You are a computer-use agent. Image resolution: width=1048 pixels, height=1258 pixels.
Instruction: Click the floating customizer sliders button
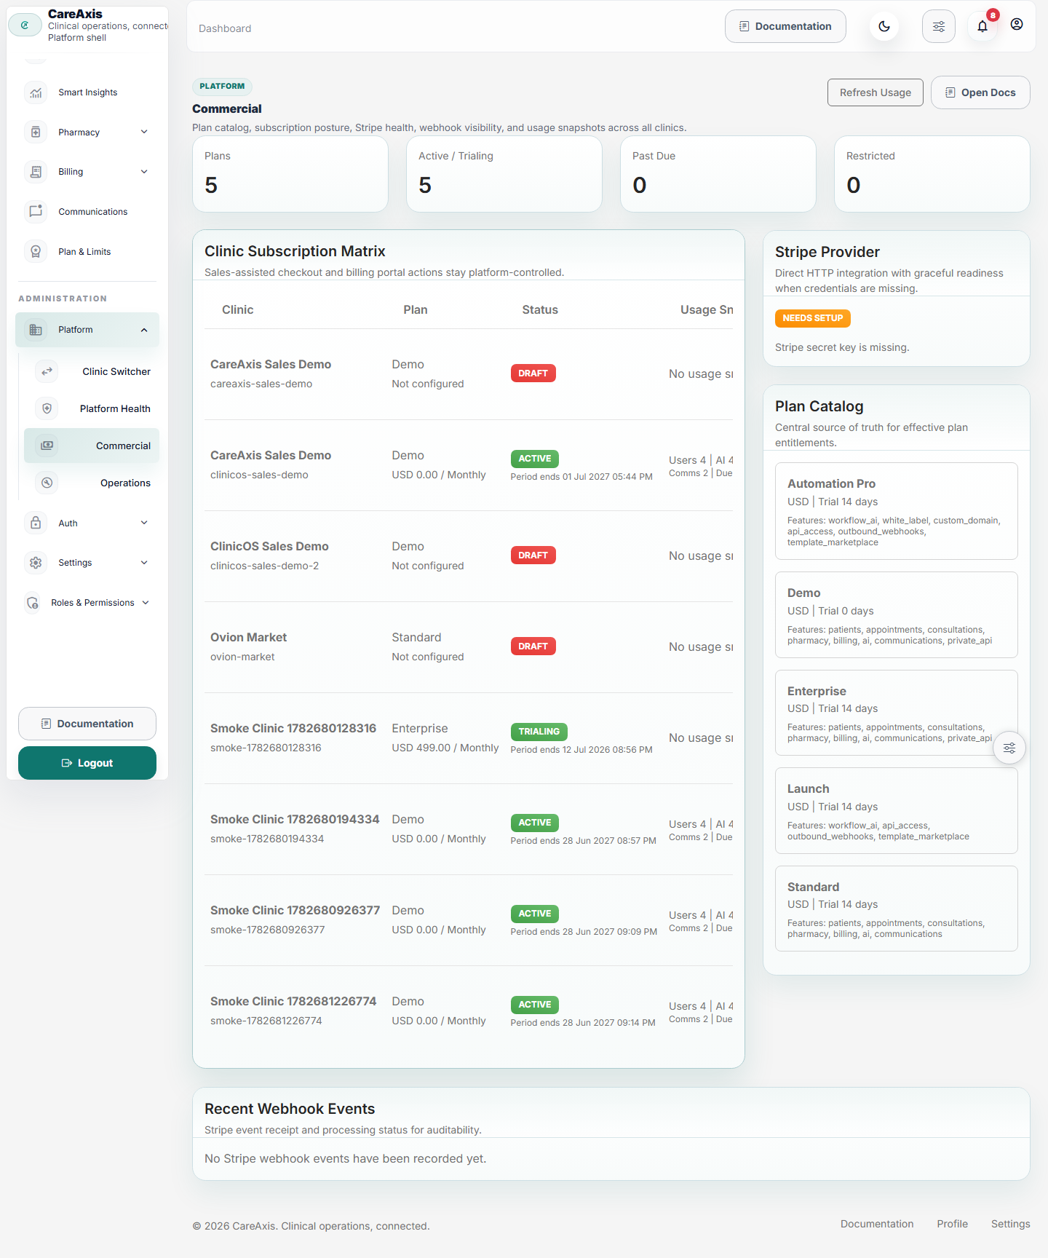click(1009, 748)
